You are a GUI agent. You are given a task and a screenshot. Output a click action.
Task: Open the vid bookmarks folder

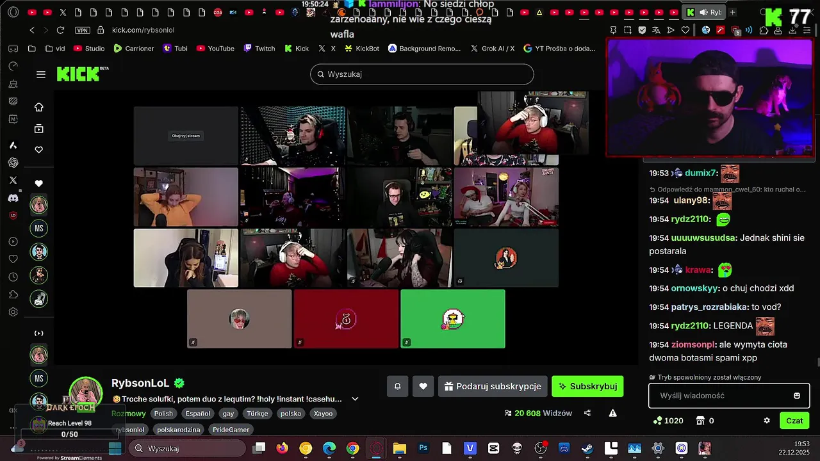55,48
